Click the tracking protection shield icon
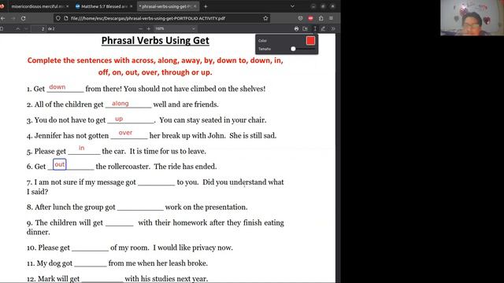The image size is (504, 283). [x=58, y=18]
